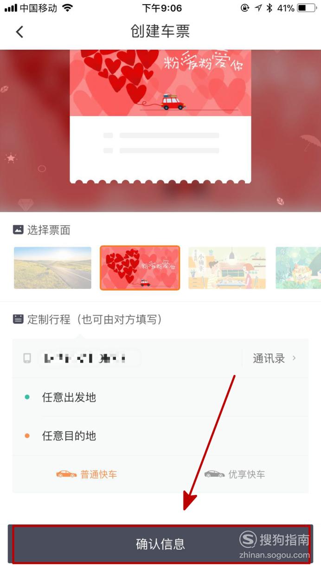
Task: Choose 任意目的地 destination location
Action: click(160, 435)
